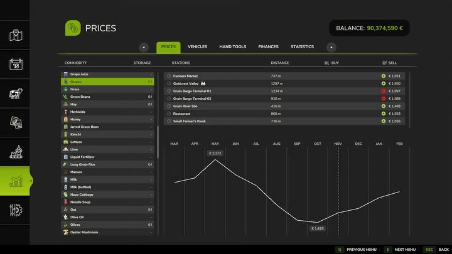Open the production chains sidebar icon
This screenshot has width=452, height=254.
click(x=16, y=152)
